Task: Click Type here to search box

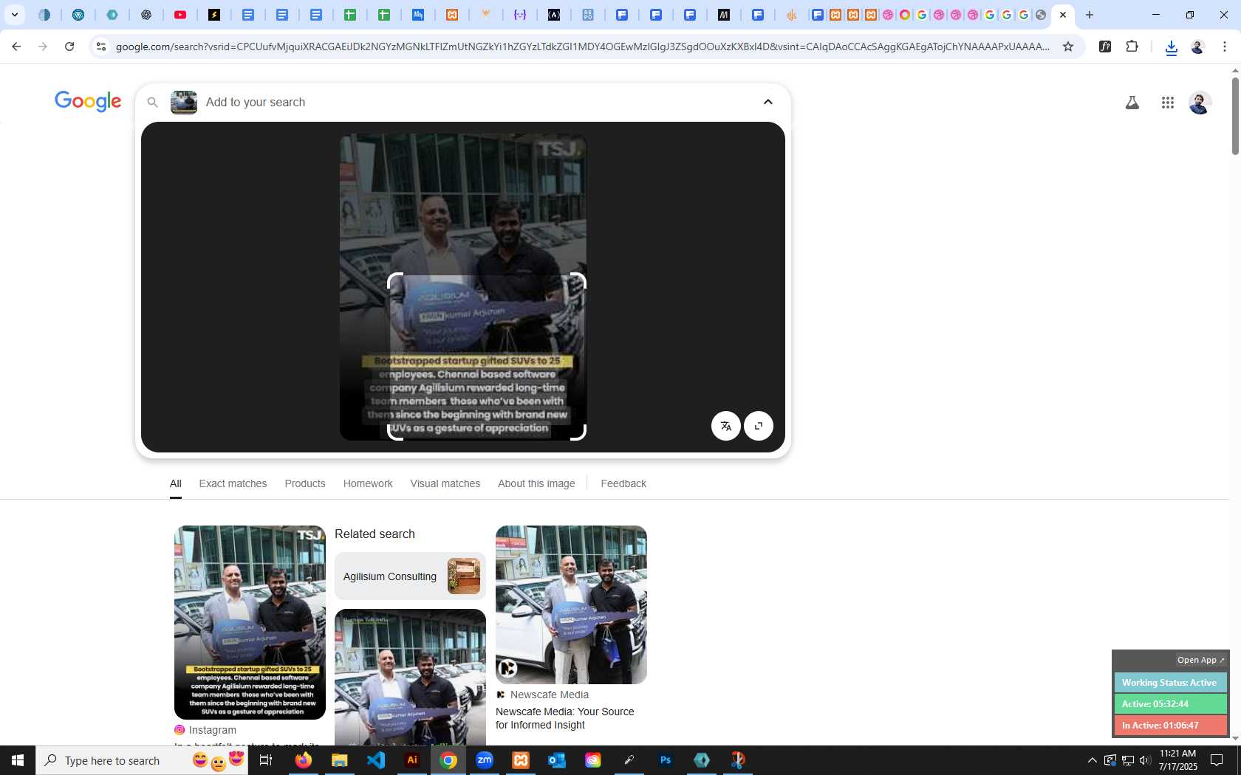Action: coord(142,760)
